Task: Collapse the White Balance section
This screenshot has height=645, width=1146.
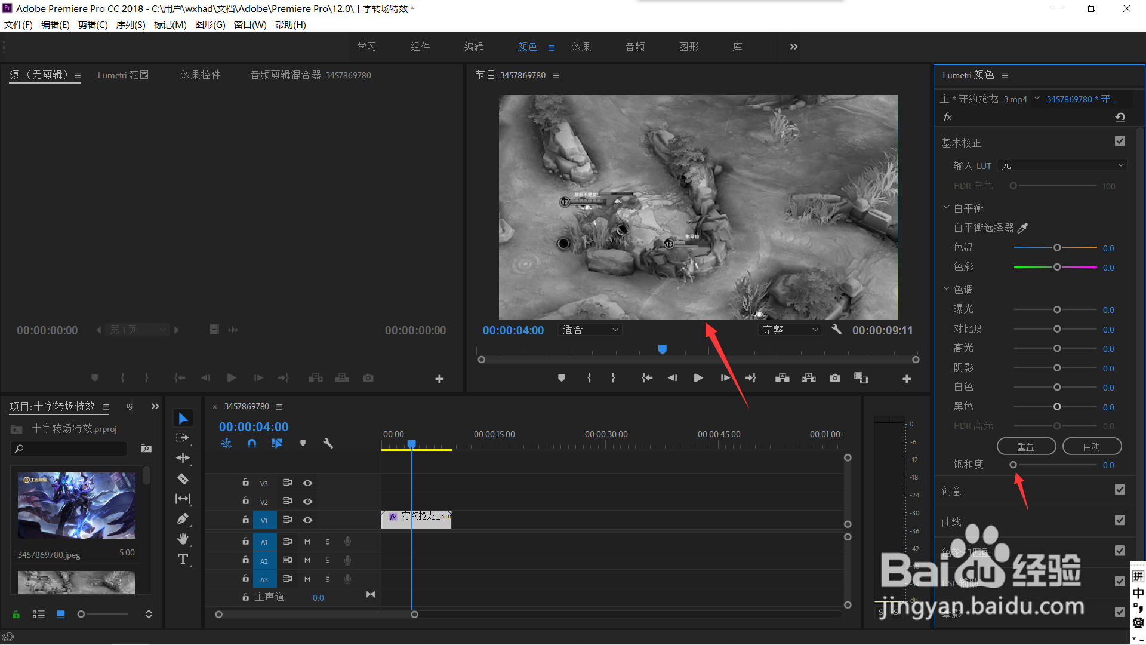Action: point(946,208)
